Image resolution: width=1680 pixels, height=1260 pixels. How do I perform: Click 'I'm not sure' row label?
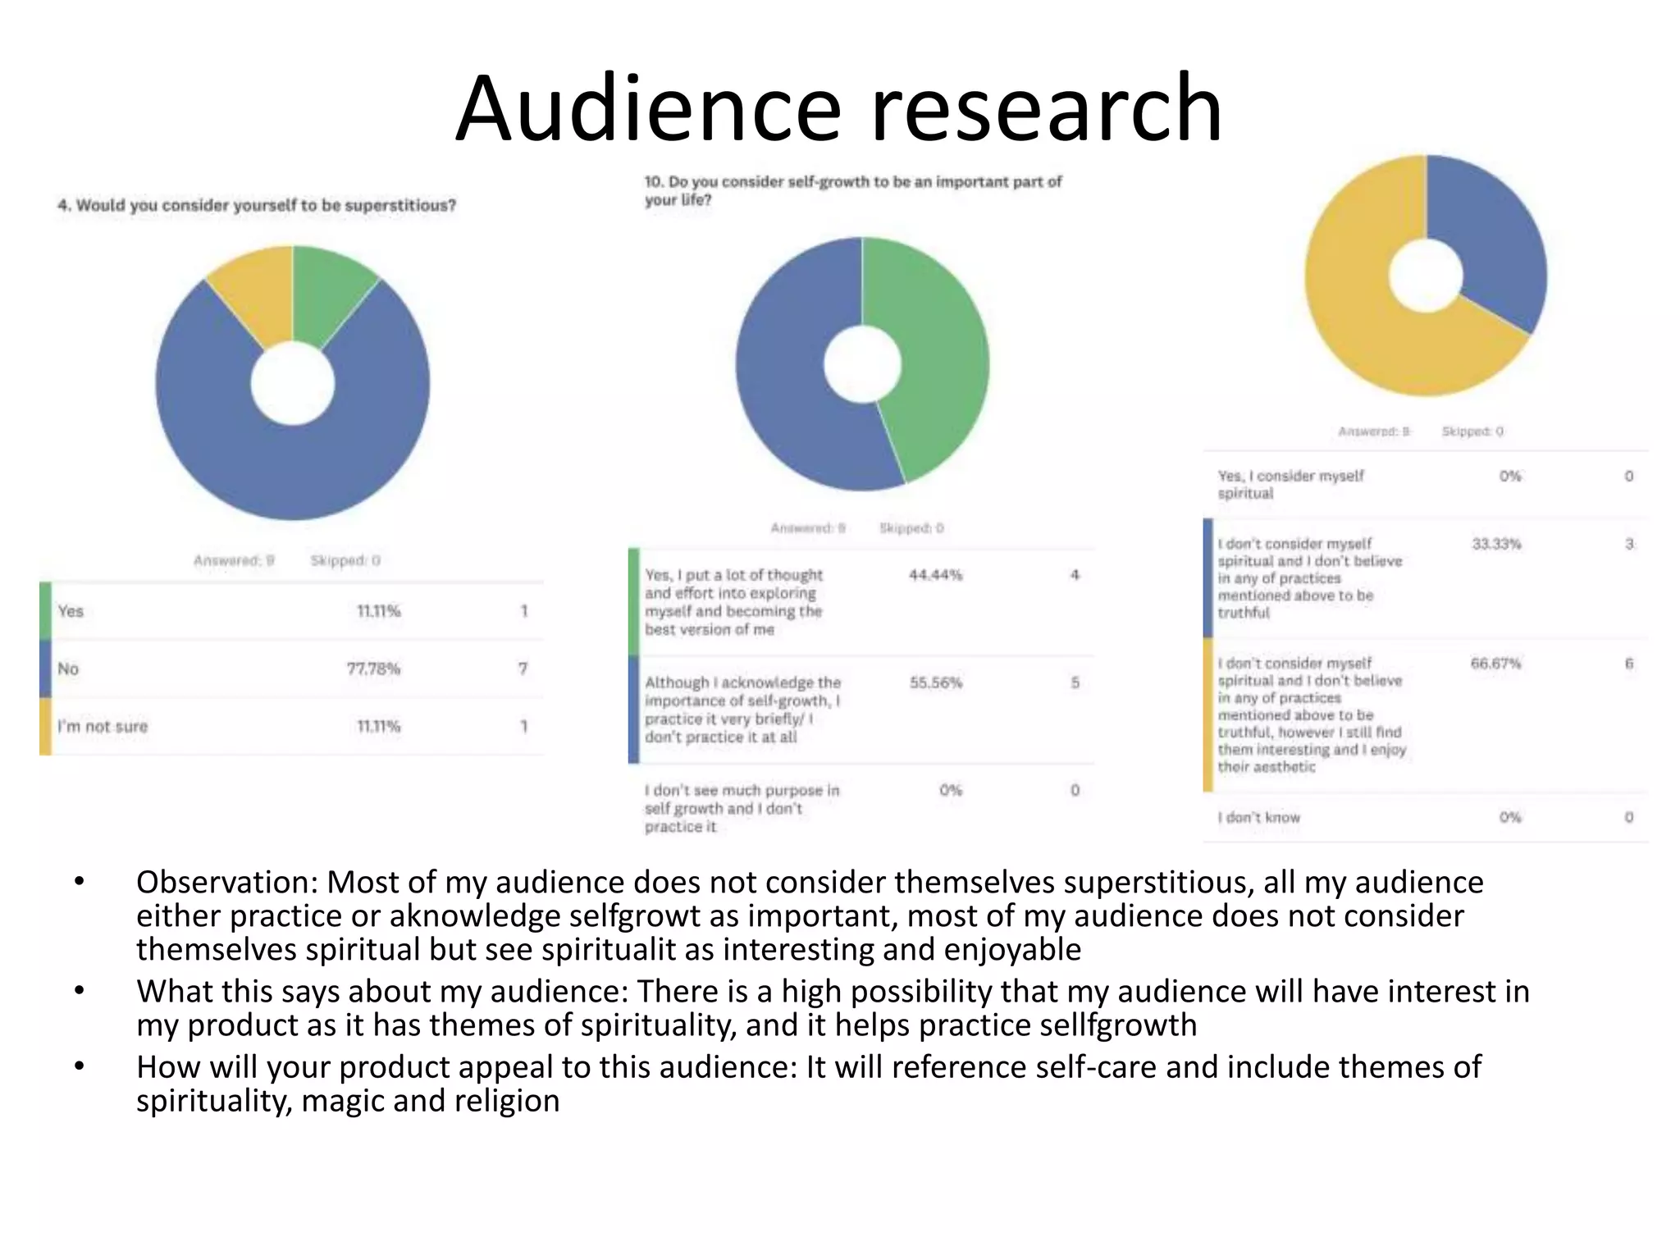coord(103,727)
